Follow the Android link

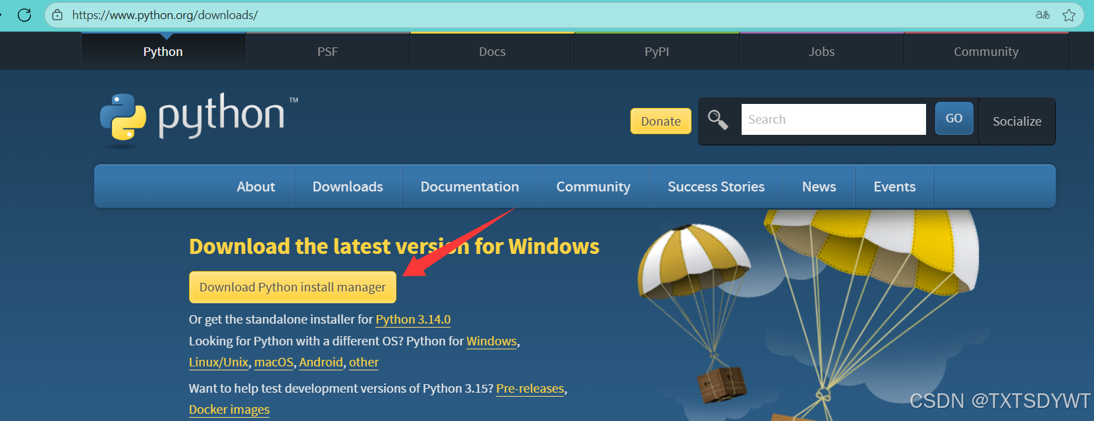[321, 362]
